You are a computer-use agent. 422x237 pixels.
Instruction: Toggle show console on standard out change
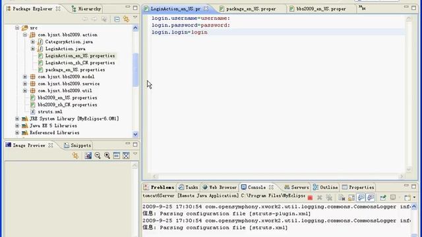point(361,197)
